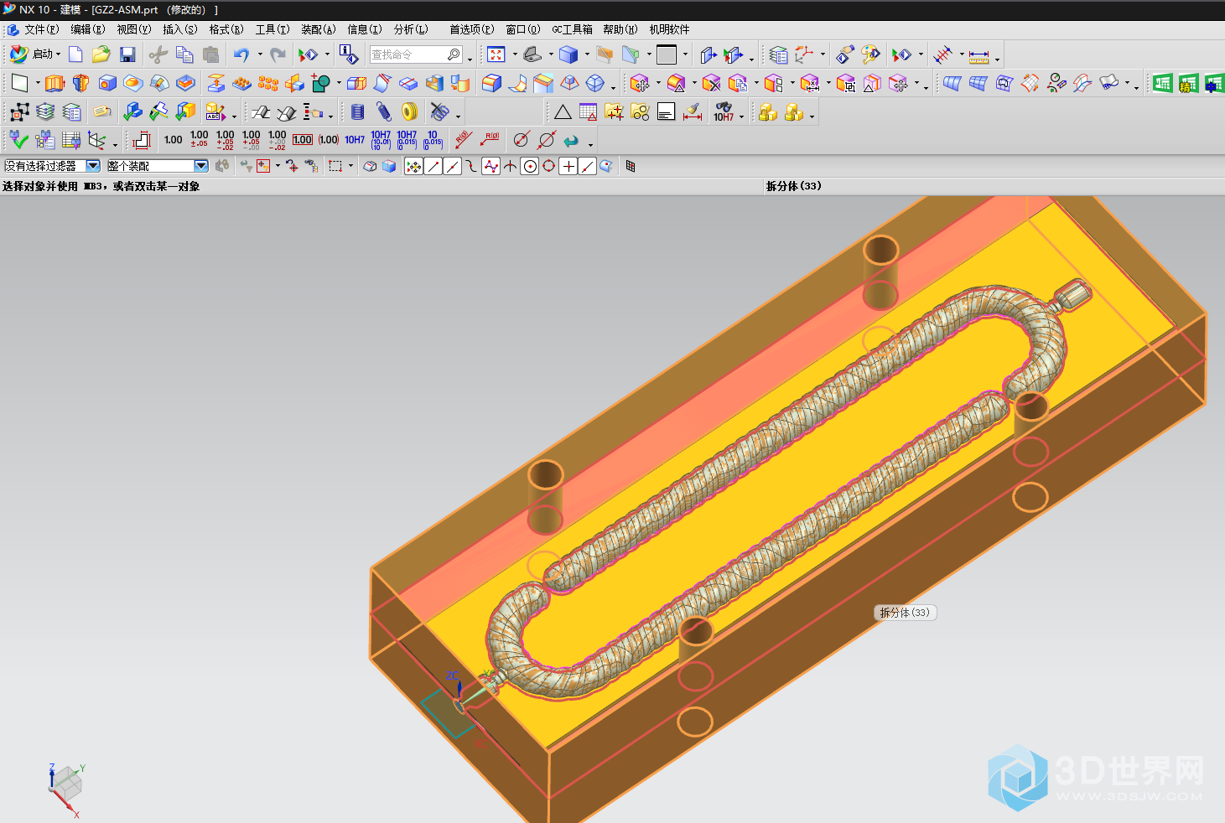Click the gray background color swatch
This screenshot has height=823, width=1225.
pyautogui.click(x=667, y=54)
